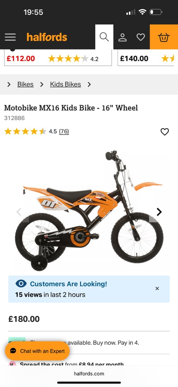
Task: Add Motobike MX16 to wishlist heart
Action: click(165, 132)
